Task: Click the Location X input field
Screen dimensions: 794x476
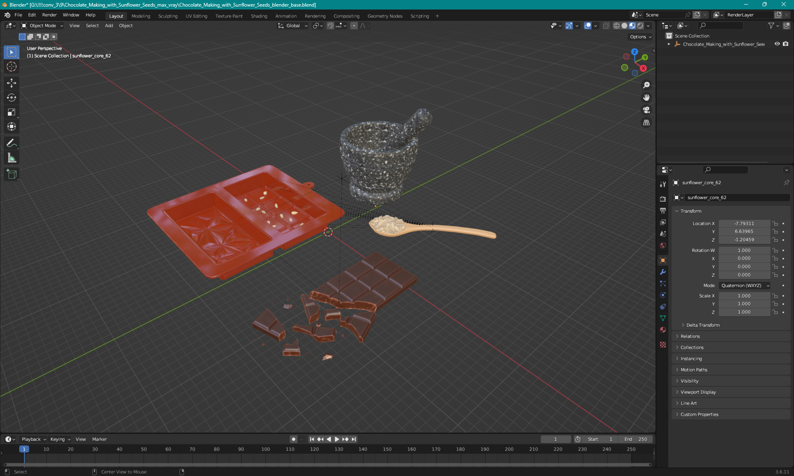Action: (744, 223)
